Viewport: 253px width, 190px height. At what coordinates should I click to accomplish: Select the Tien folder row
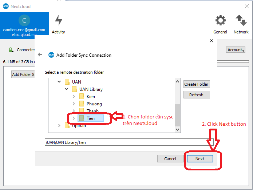(x=91, y=118)
